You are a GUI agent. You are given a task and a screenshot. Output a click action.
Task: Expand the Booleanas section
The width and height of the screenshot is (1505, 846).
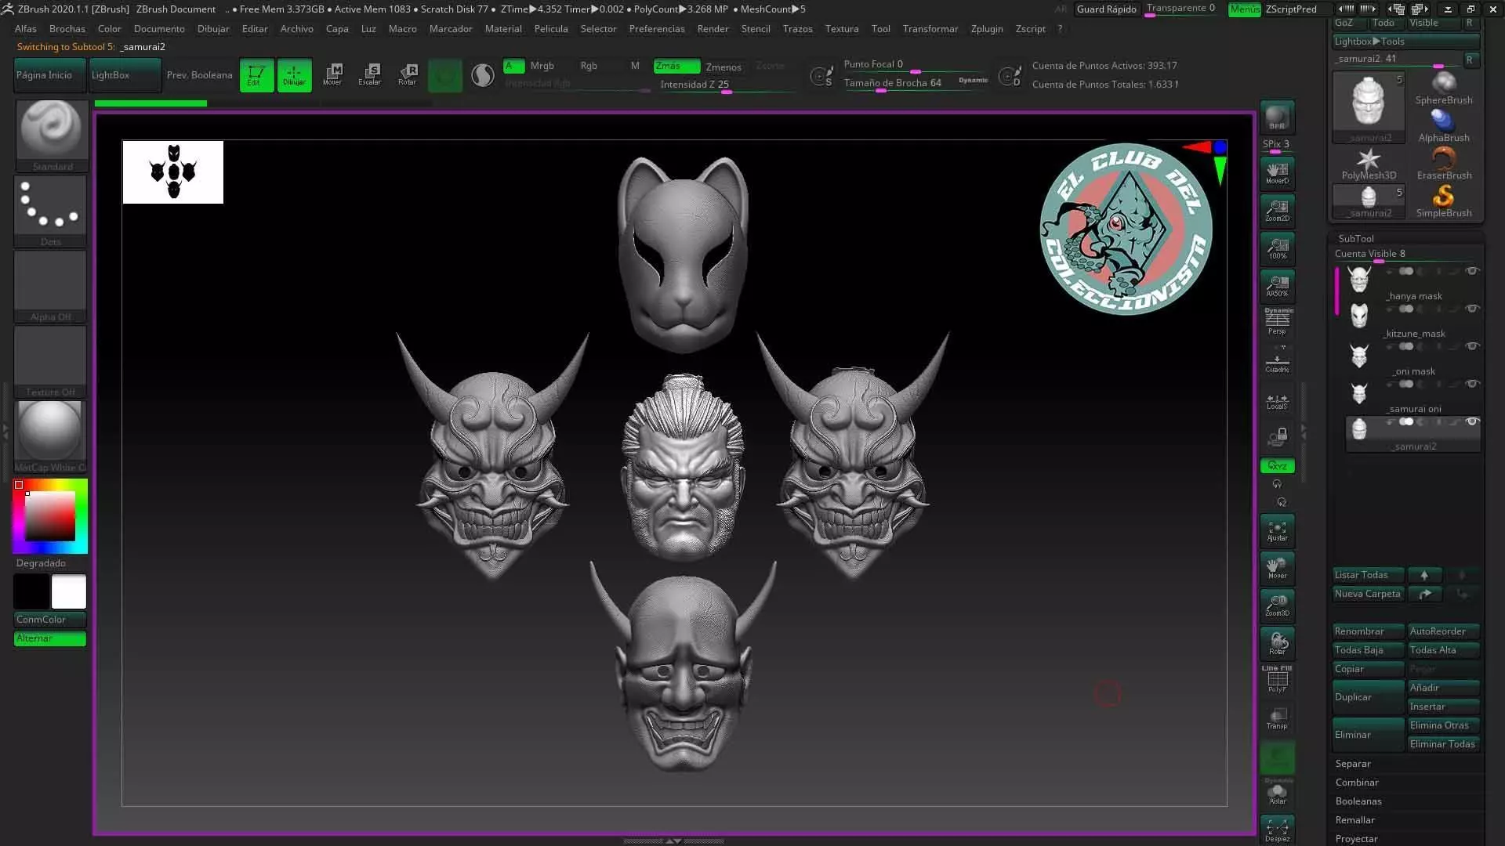pyautogui.click(x=1358, y=801)
